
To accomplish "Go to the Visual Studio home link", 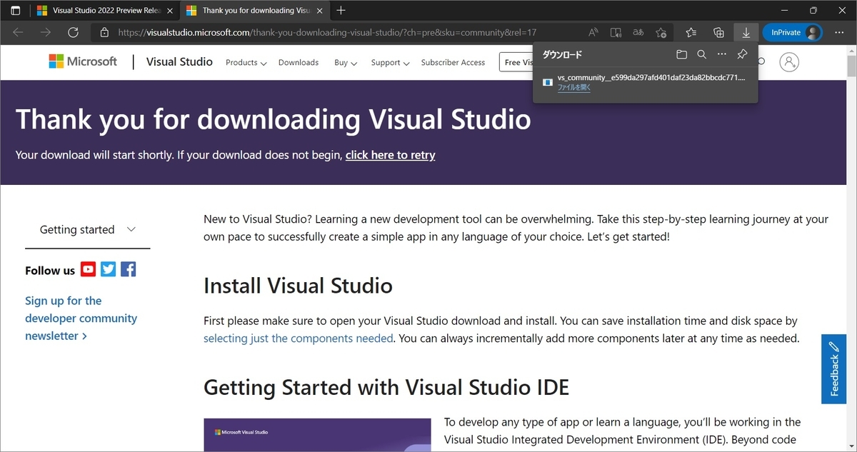I will 179,62.
